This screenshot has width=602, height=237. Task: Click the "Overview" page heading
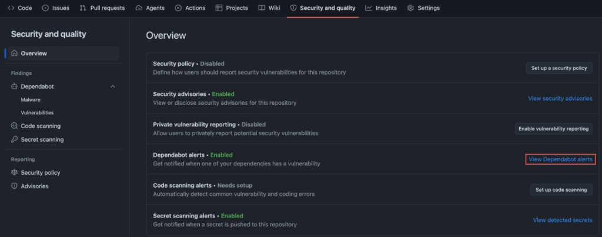click(x=166, y=35)
